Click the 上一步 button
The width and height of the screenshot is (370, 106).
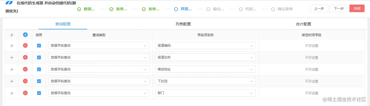pyautogui.click(x=319, y=8)
